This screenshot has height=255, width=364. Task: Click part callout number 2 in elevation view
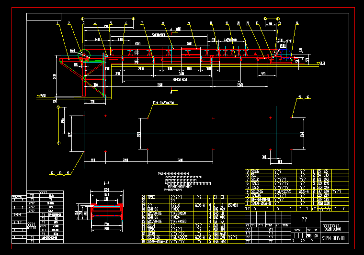(x=69, y=23)
